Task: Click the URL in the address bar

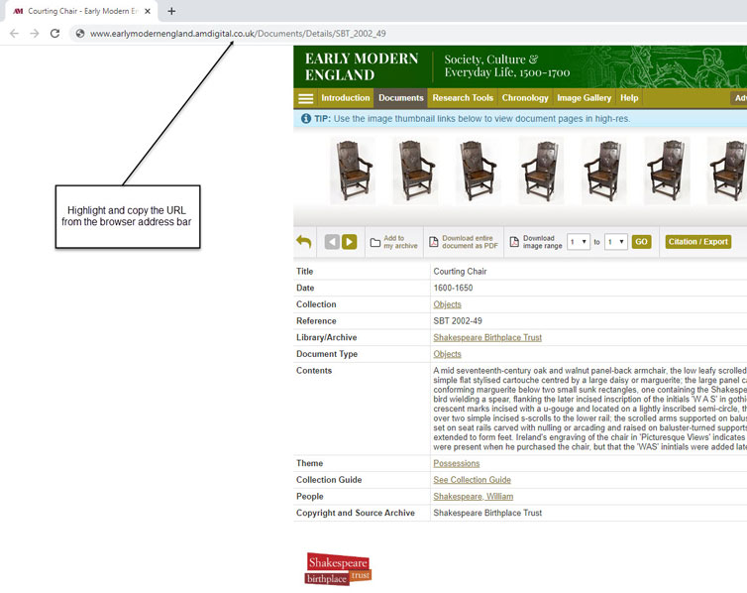Action: (x=238, y=34)
